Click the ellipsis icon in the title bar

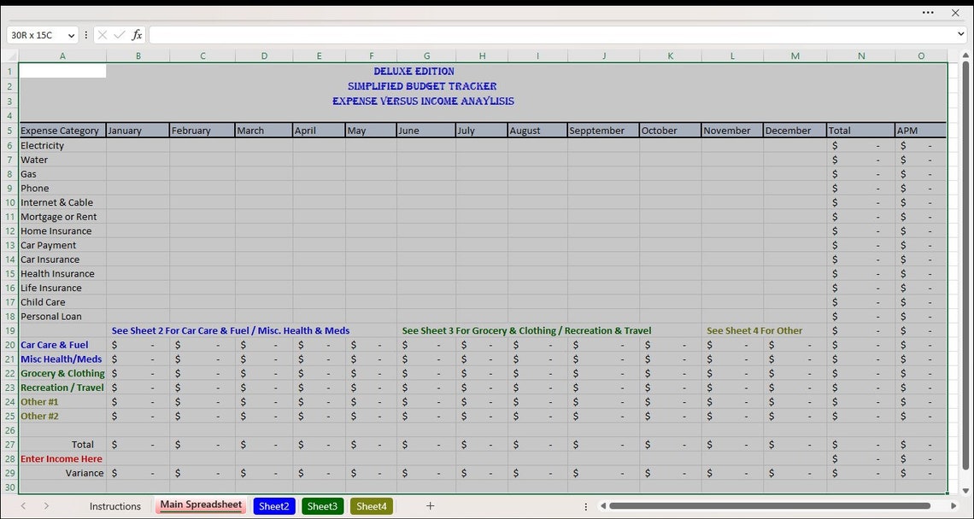pos(928,12)
